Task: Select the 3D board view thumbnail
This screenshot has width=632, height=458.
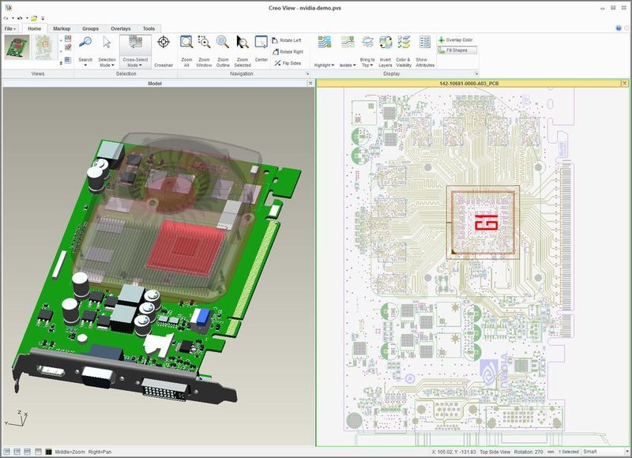Action: coord(17,48)
